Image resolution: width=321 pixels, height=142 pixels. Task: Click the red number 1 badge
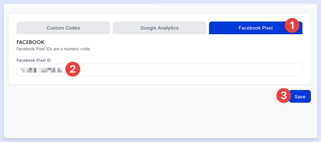[292, 25]
